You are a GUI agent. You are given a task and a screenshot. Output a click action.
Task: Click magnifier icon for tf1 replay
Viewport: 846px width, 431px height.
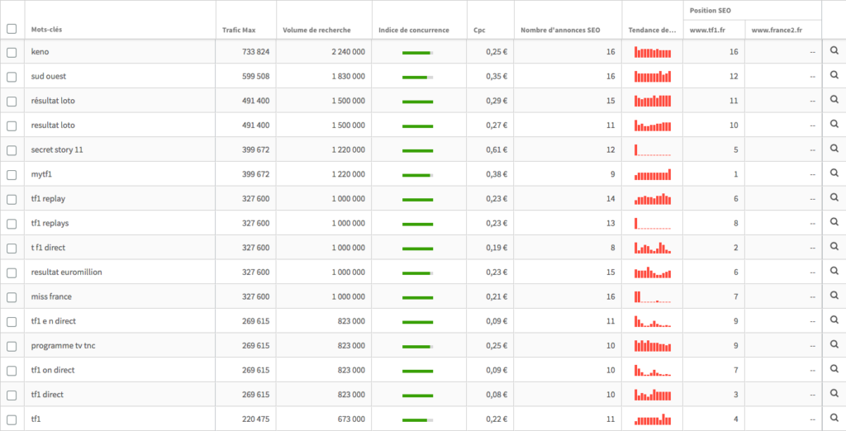coord(834,198)
